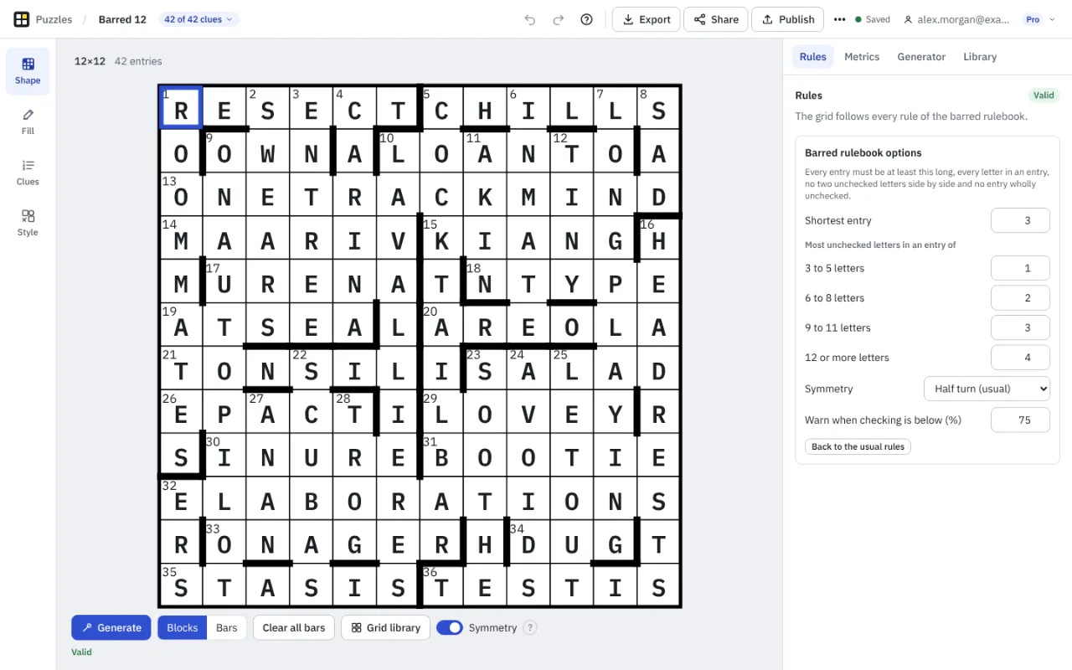Toggle the Symmetry switch
The image size is (1072, 670).
click(x=450, y=628)
